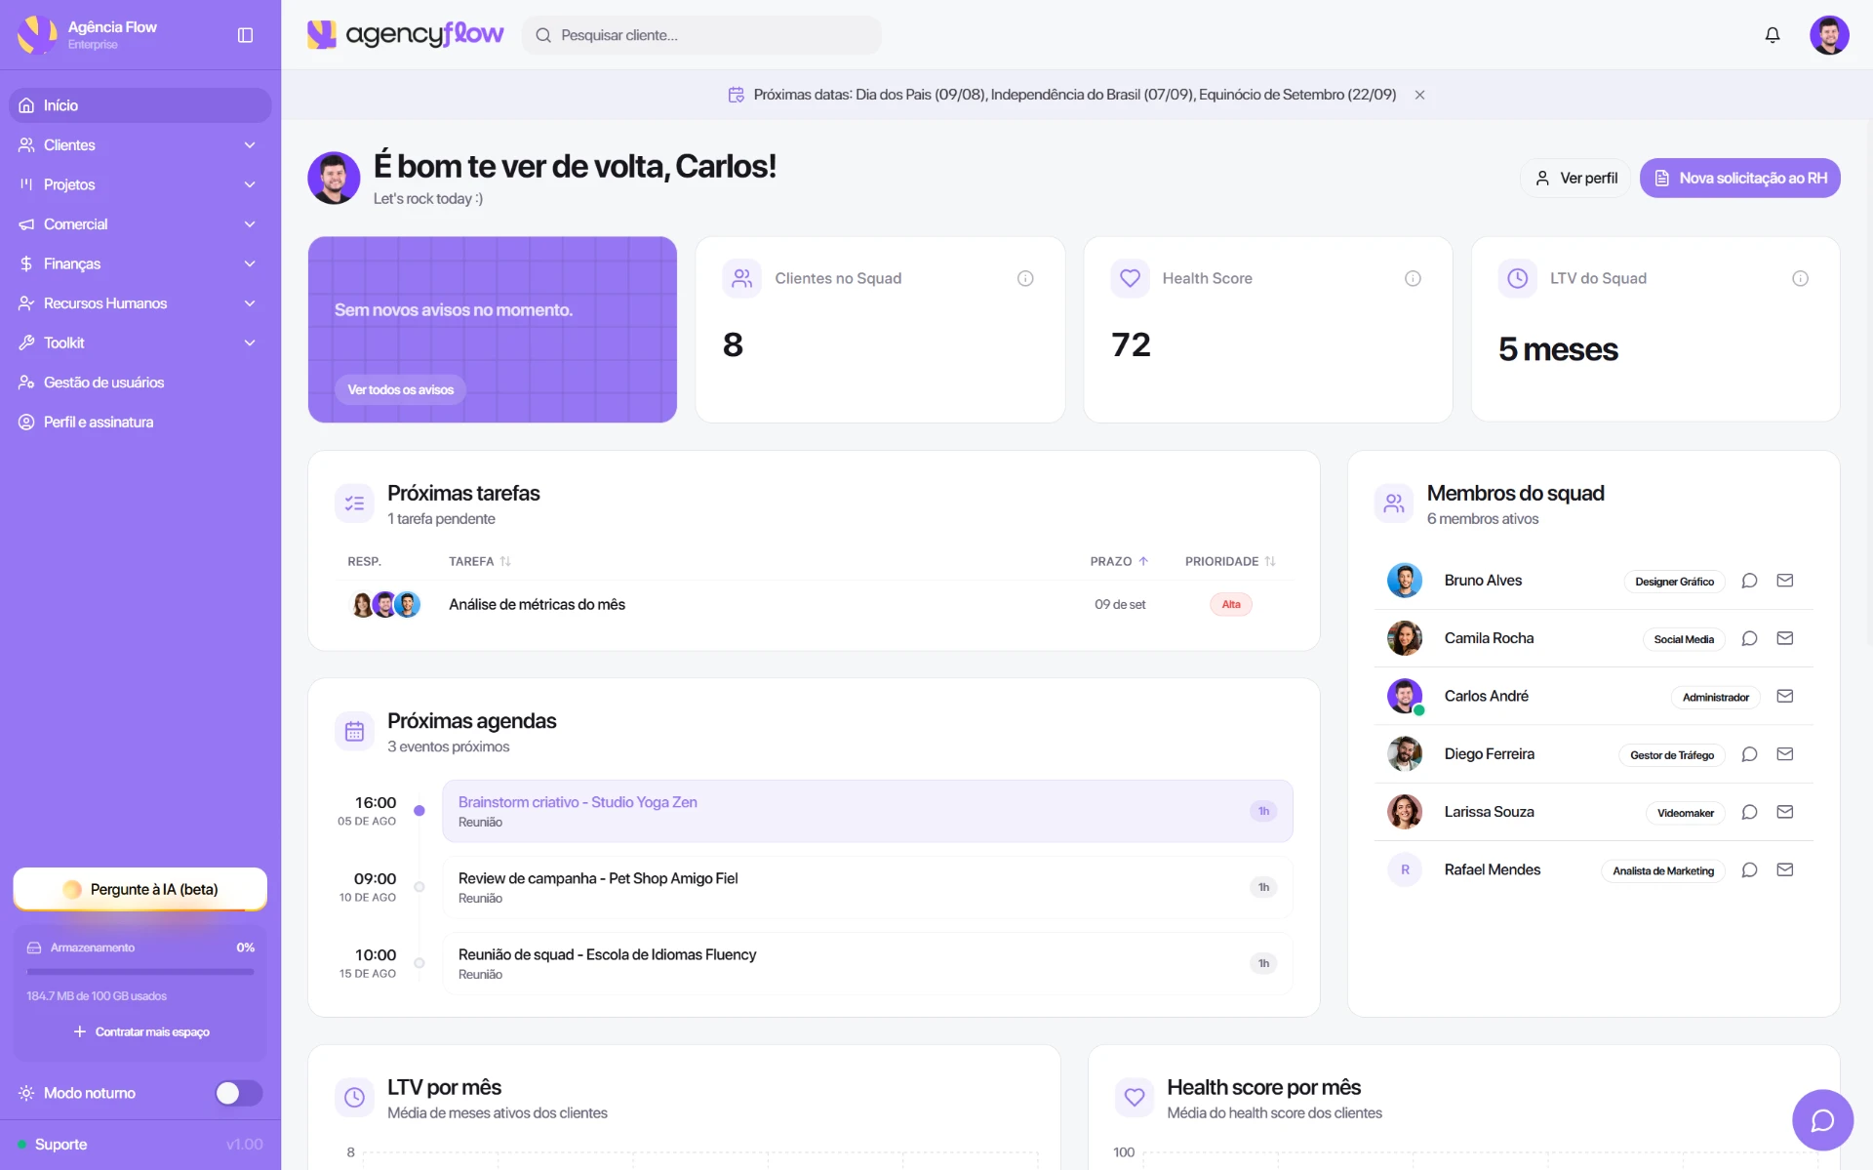Go to Início in the sidebar

point(139,105)
